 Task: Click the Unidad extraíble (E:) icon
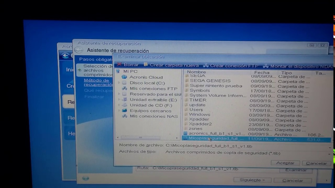click(125, 100)
